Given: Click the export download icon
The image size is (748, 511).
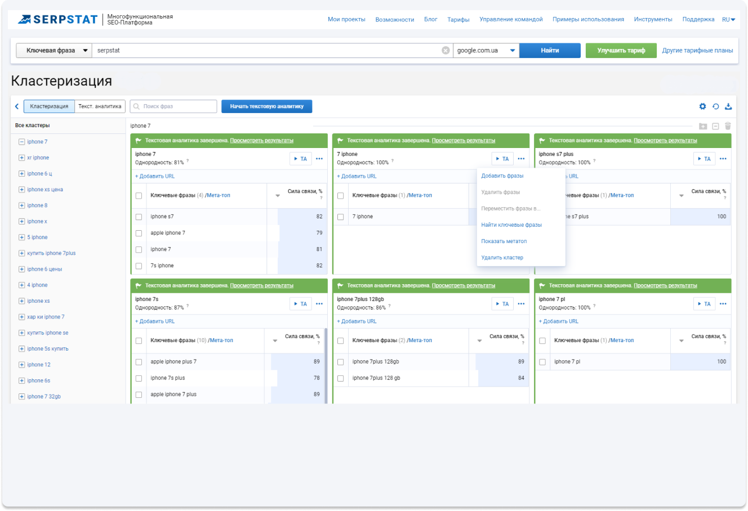Looking at the screenshot, I should (728, 106).
